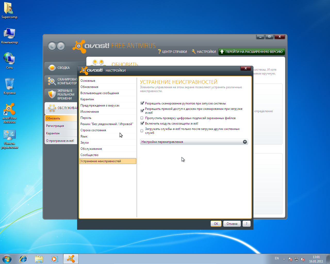This screenshot has height=264, width=330.
Task: Select О программе avast! sidebar item
Action: (61, 141)
